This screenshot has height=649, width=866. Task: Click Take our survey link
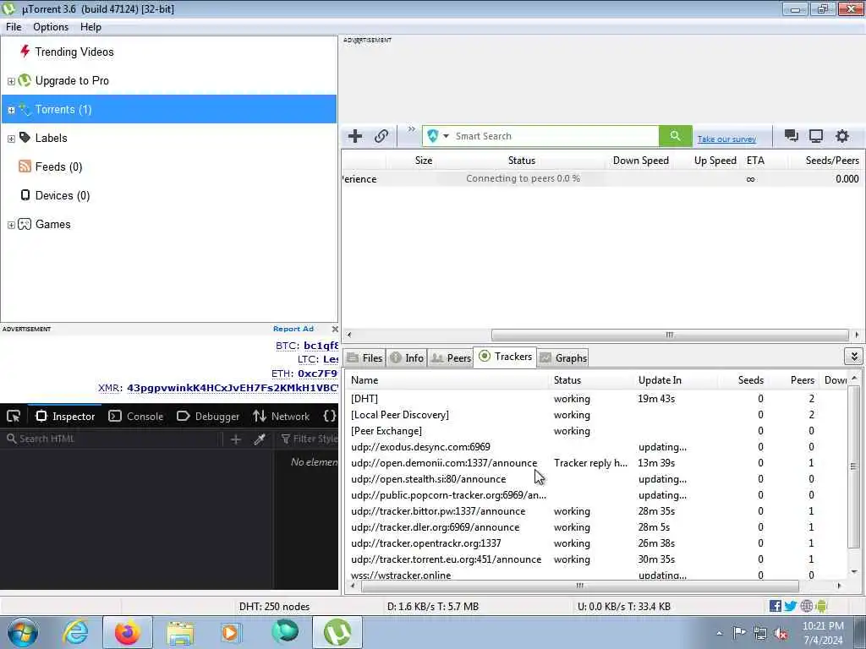point(726,139)
